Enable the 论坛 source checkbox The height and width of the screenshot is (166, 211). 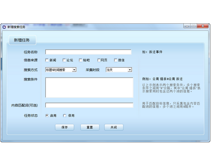[64, 60]
